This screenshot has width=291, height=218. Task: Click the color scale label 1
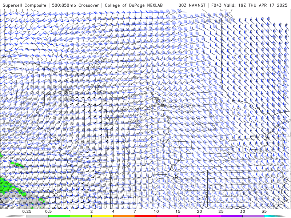point(70,211)
